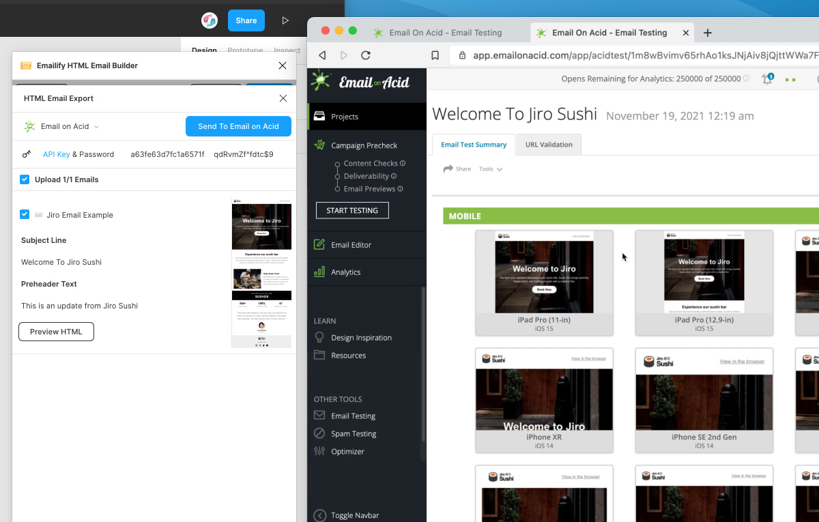The height and width of the screenshot is (522, 819).
Task: Click the Emailify envelope logo icon
Action: [x=26, y=66]
